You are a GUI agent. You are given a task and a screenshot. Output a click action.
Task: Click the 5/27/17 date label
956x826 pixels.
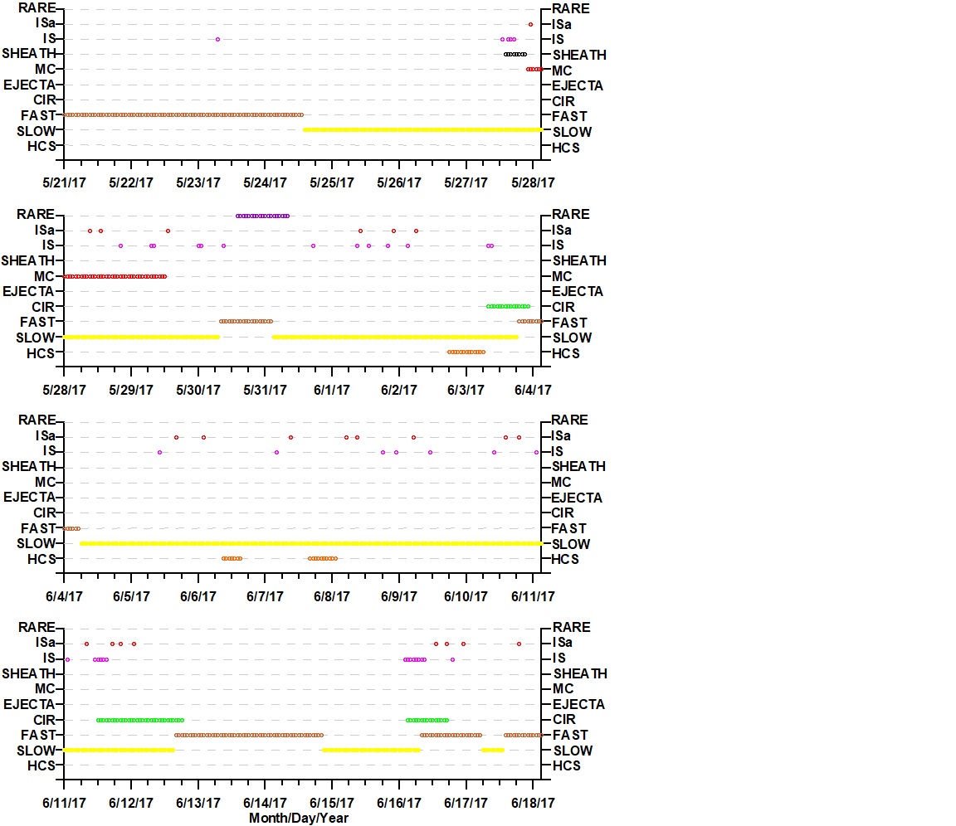click(x=466, y=182)
